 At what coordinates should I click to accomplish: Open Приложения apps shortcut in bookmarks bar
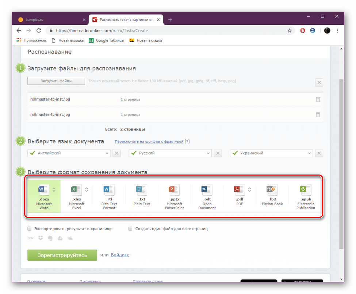pyautogui.click(x=31, y=40)
